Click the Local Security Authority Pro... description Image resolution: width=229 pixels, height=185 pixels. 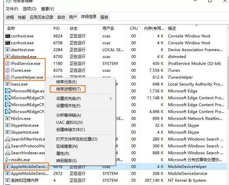click(x=195, y=84)
